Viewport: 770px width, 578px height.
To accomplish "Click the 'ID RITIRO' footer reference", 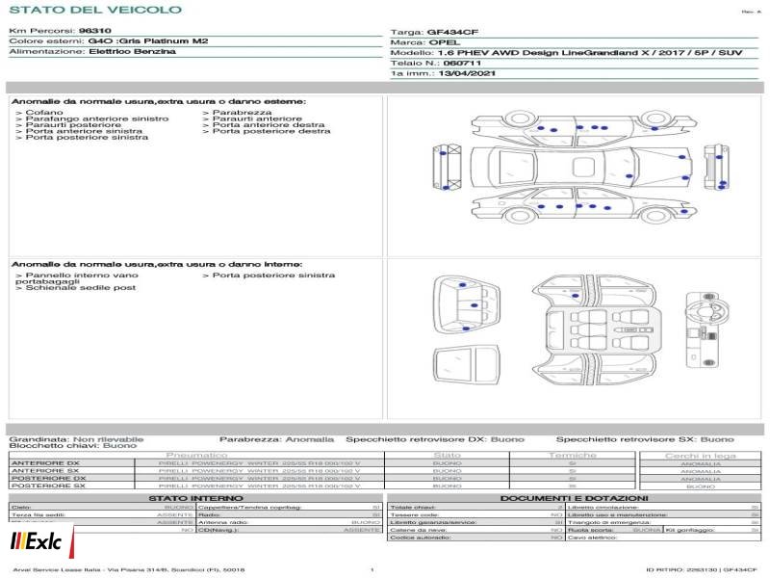I will pos(702,569).
